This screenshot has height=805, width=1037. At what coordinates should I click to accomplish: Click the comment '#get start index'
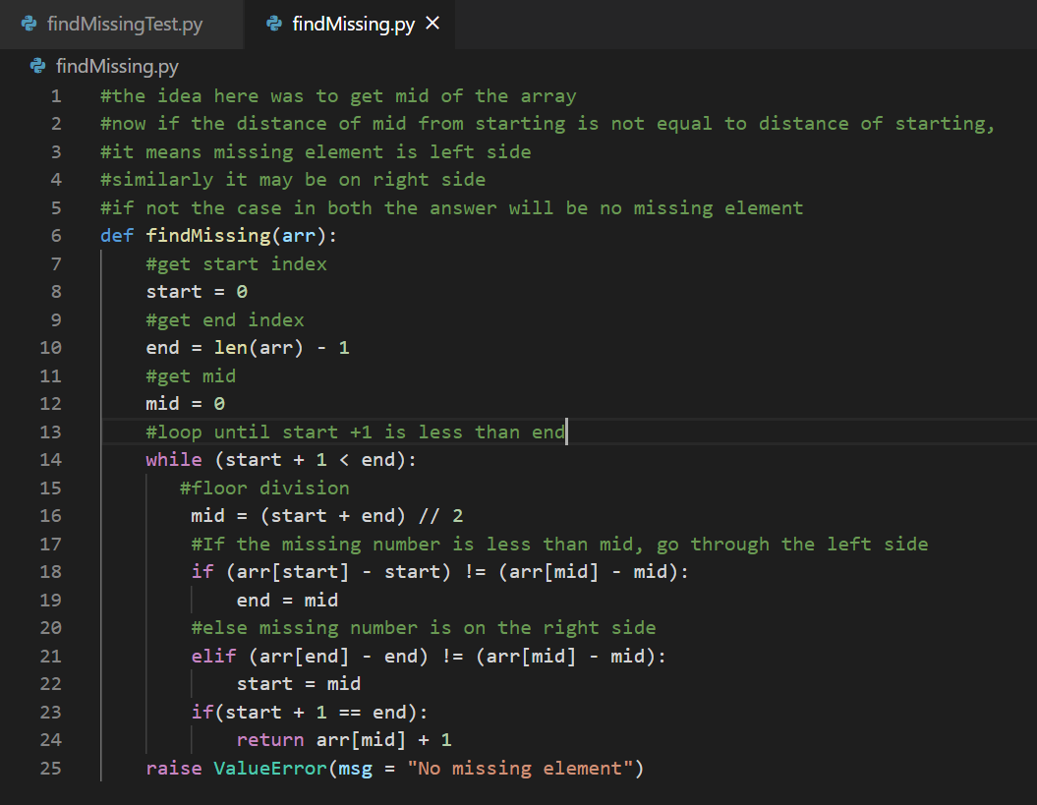(236, 264)
